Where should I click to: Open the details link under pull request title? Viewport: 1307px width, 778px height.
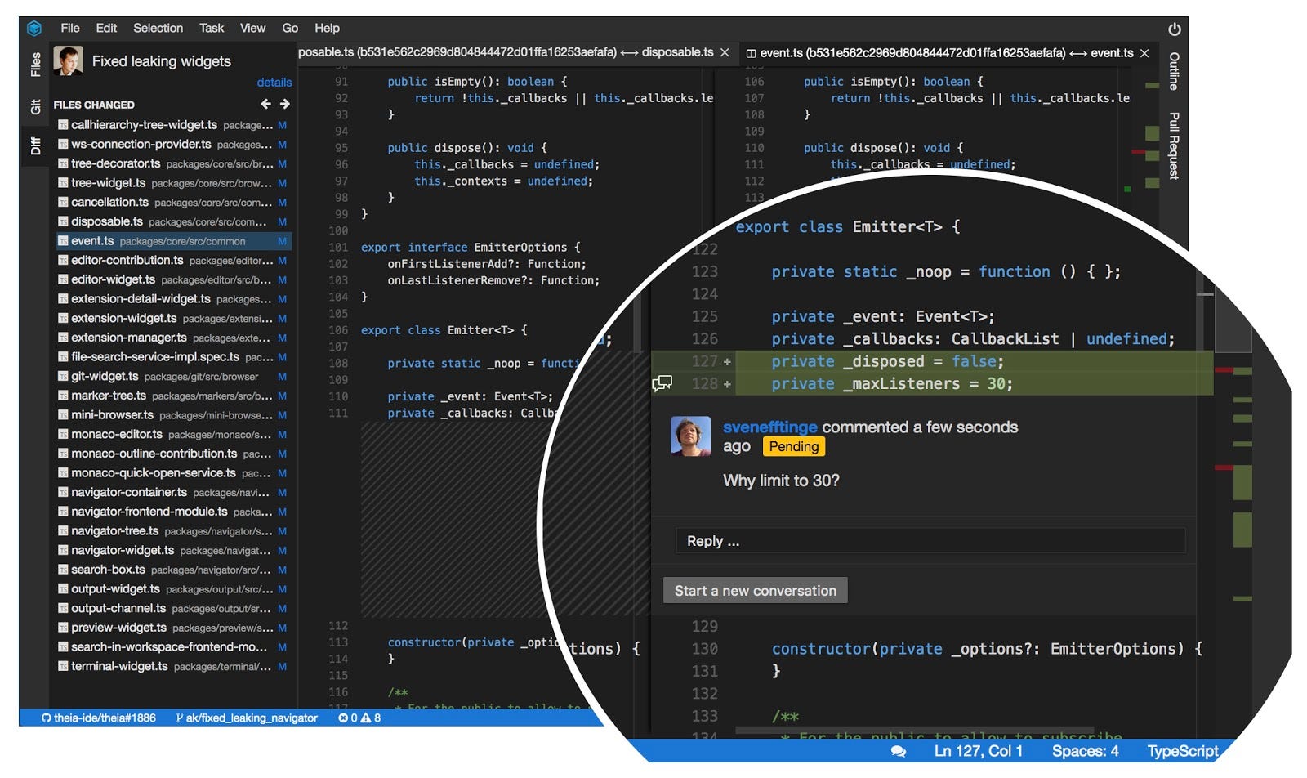274,83
